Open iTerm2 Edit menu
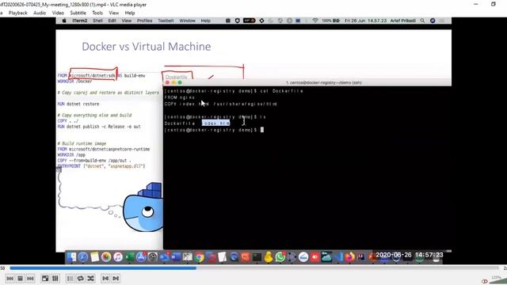The height and width of the screenshot is (285, 507). pyautogui.click(x=112, y=21)
